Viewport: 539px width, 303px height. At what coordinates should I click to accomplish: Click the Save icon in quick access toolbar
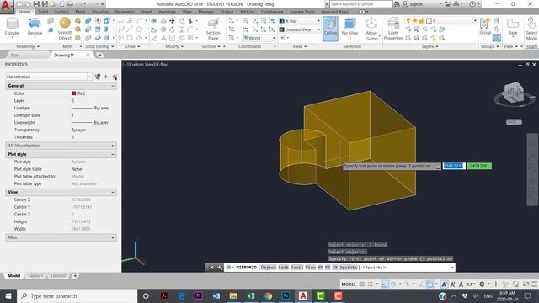pyautogui.click(x=36, y=3)
